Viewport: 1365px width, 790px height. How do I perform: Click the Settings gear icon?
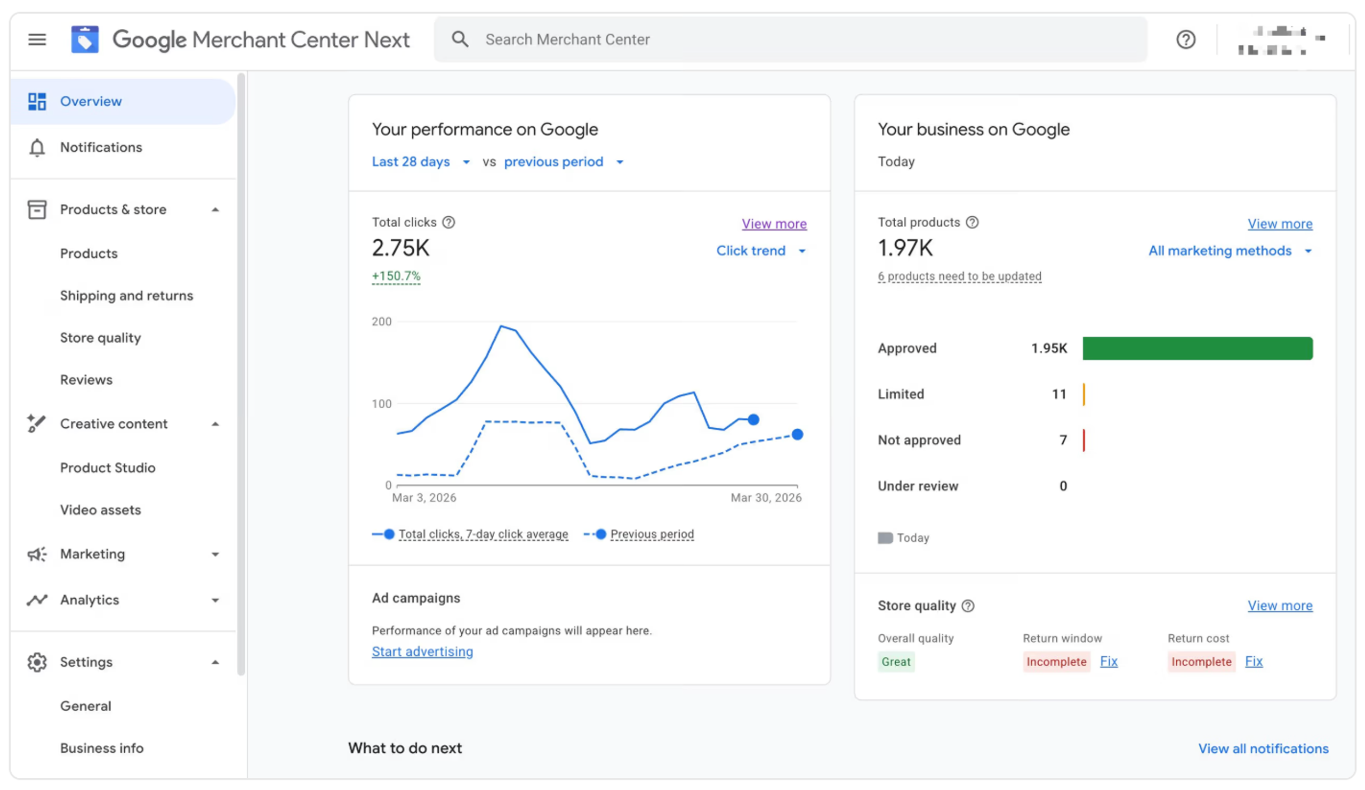37,662
